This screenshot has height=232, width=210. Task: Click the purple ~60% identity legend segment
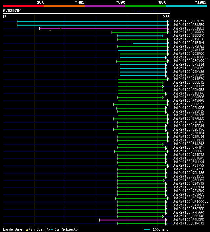point(105,6)
